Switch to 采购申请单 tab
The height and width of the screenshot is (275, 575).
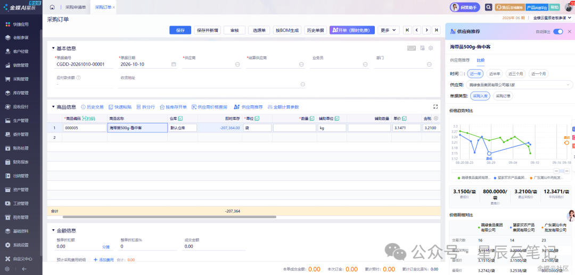click(x=76, y=7)
